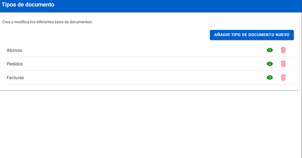Click the Abonos name label
302x158 pixels.
coord(14,50)
